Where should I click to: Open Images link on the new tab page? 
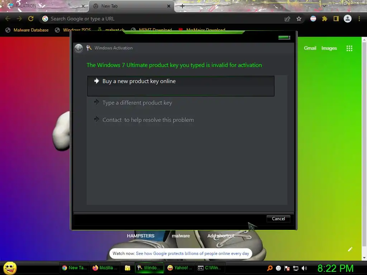click(329, 48)
